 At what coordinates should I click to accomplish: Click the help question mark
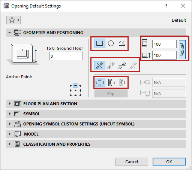166,6
